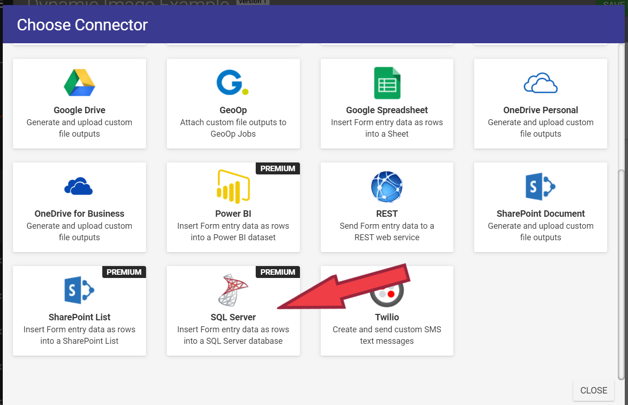Click the Google Drive logo icon
Screen dimensions: 628x405
coord(79,83)
